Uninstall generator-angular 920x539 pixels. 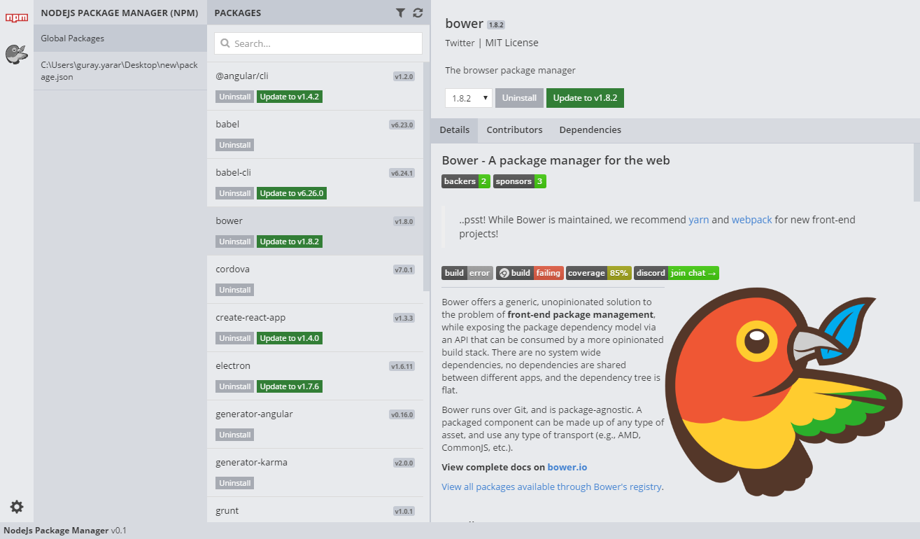235,435
